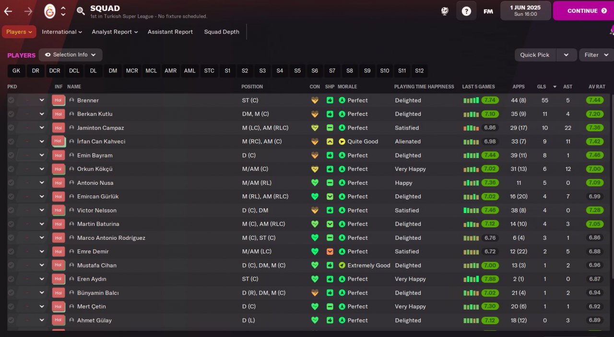Open the Players menu

19,32
